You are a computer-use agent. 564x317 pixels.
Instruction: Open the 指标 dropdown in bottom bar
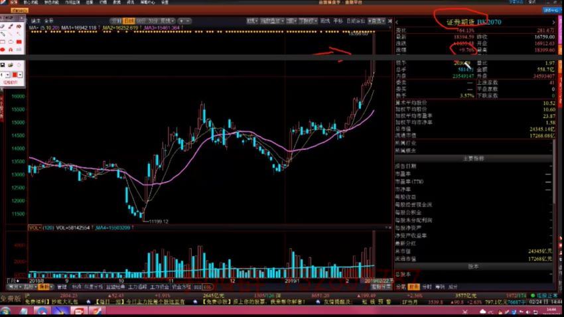click(30, 286)
